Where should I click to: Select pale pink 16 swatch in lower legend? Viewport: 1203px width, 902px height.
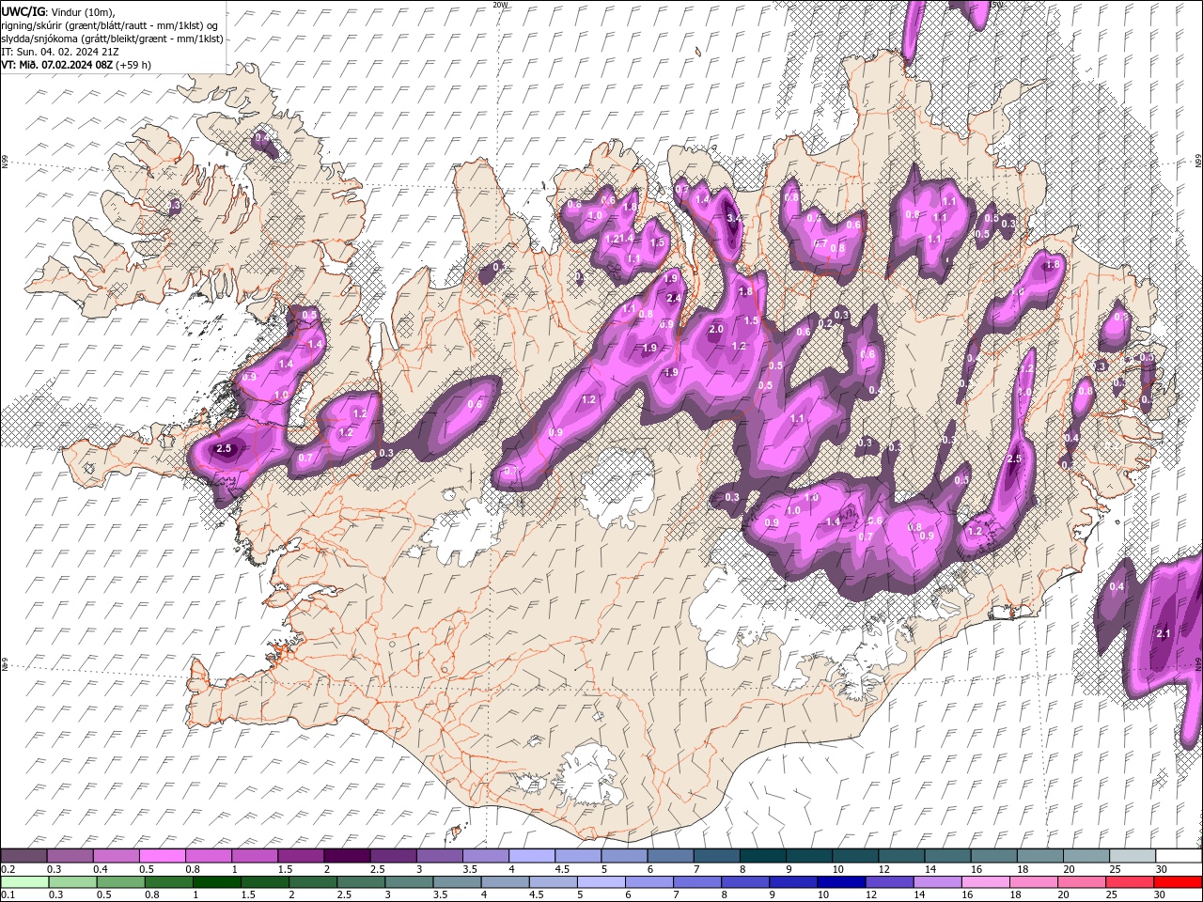[x=984, y=882]
